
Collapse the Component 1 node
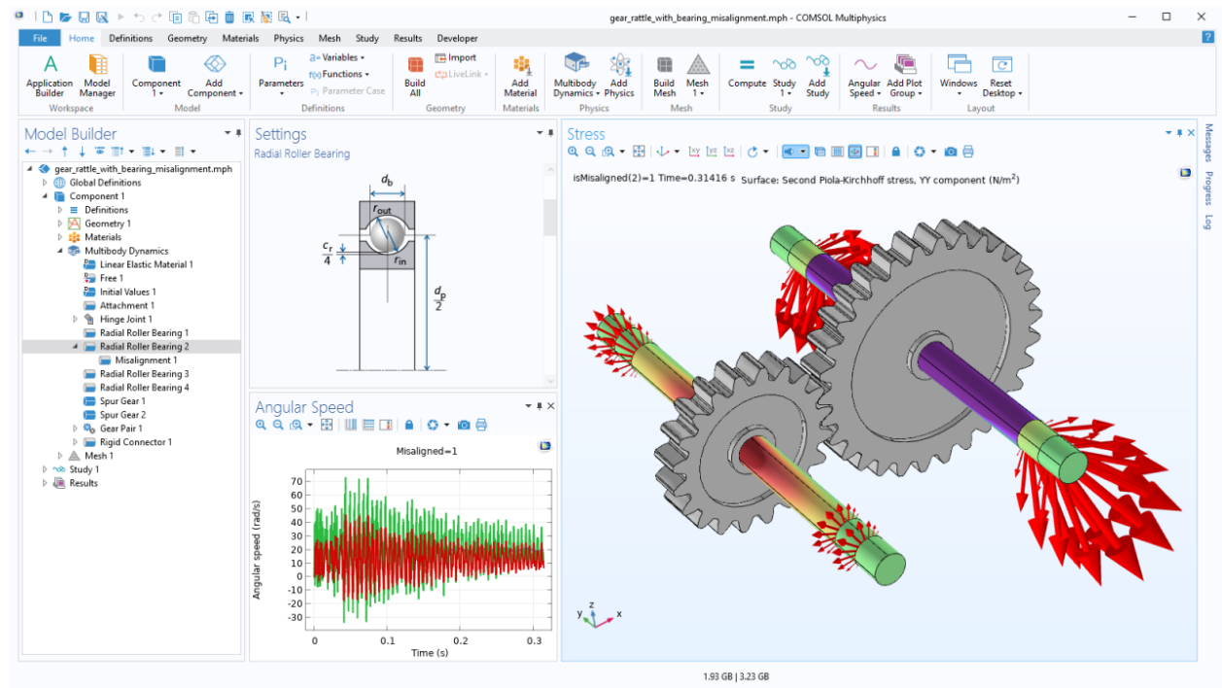45,196
